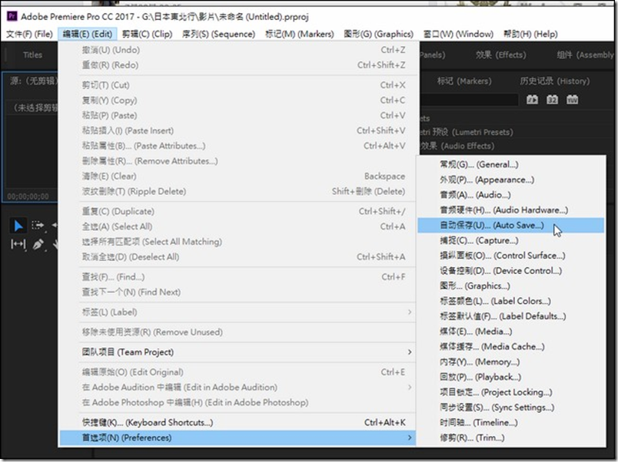
Task: Switch to the Effects workspace tab
Action: pos(500,54)
